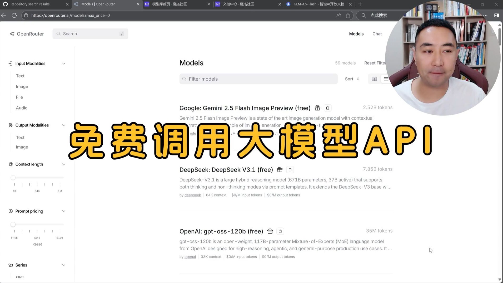This screenshot has height=283, width=503.
Task: Click the Prompt pricing slider handle
Action: pos(13,225)
